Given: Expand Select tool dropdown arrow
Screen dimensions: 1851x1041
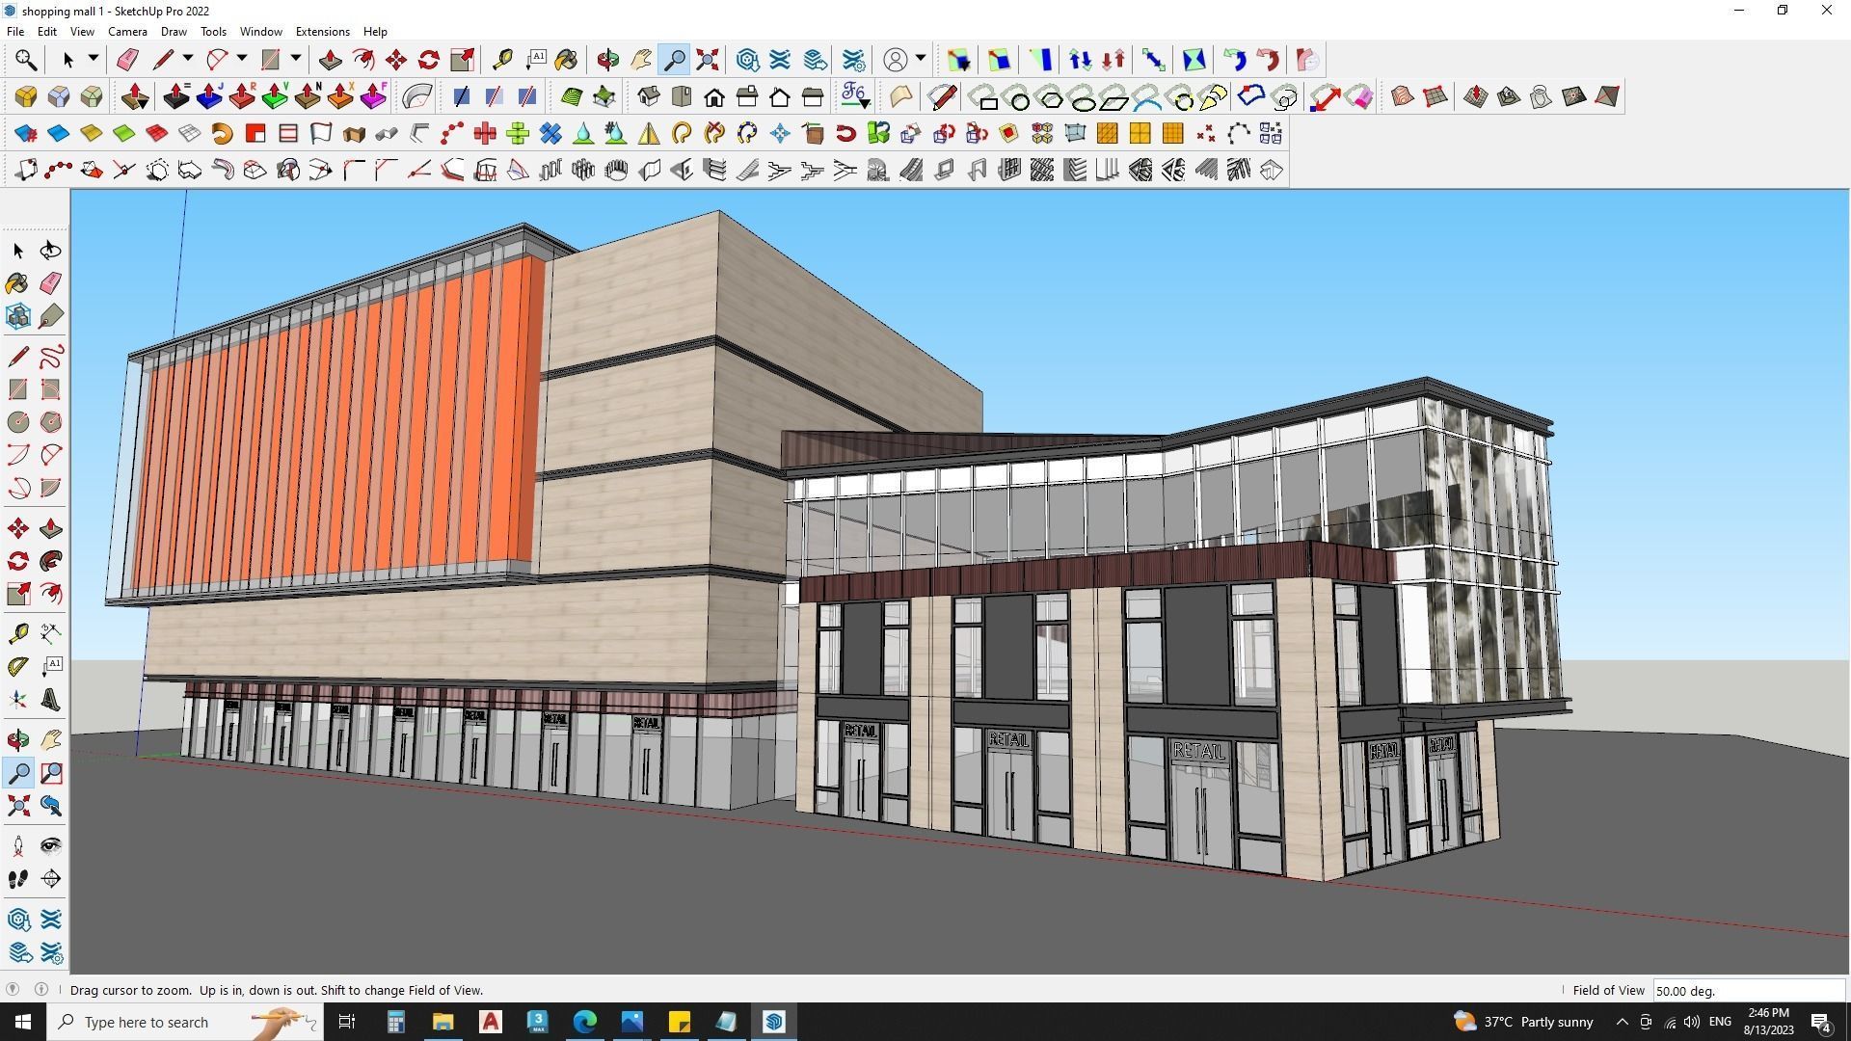Looking at the screenshot, I should click(x=94, y=59).
